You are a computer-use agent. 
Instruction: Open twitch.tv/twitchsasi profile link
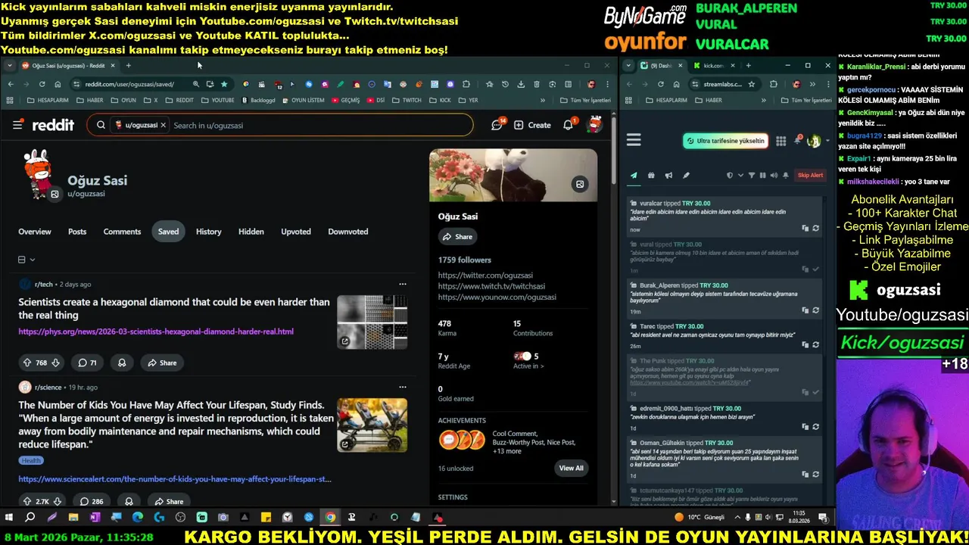click(491, 286)
